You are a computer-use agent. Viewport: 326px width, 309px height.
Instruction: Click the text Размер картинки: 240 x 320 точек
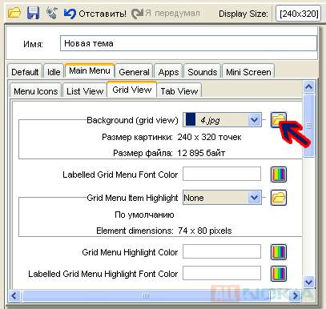click(171, 137)
